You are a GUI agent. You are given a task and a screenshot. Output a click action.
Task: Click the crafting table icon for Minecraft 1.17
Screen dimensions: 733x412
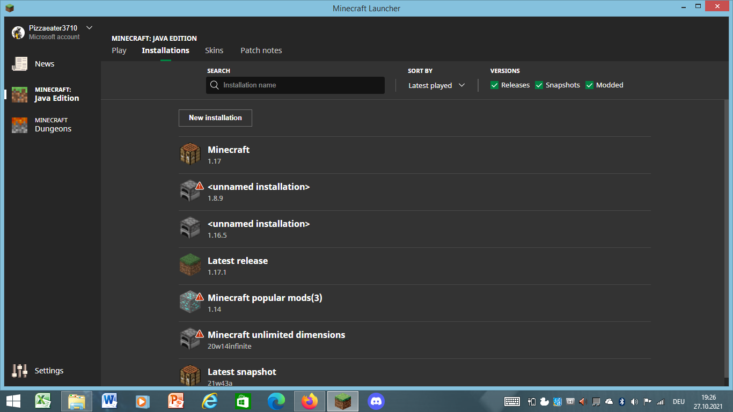click(x=190, y=154)
